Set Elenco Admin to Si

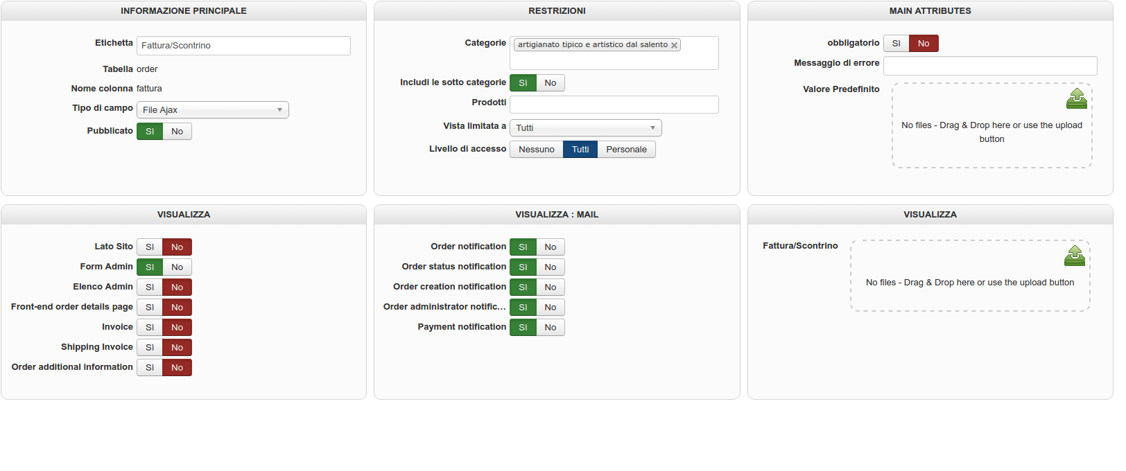[x=150, y=287]
